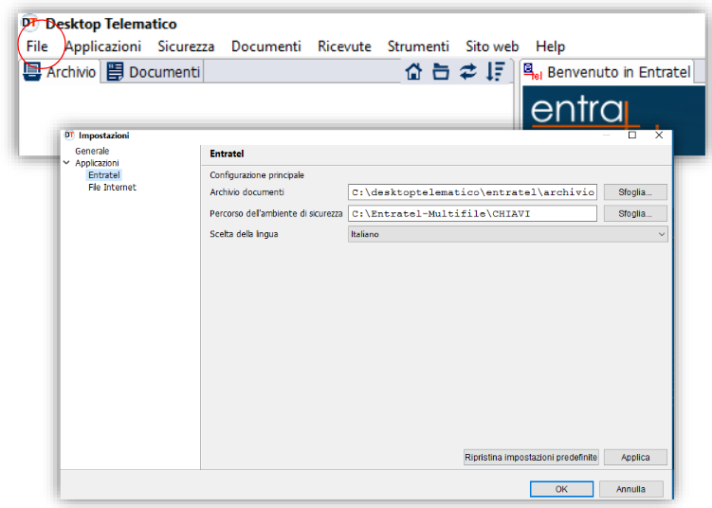
Task: Maximize the Impostazioni dialog
Action: pyautogui.click(x=632, y=135)
